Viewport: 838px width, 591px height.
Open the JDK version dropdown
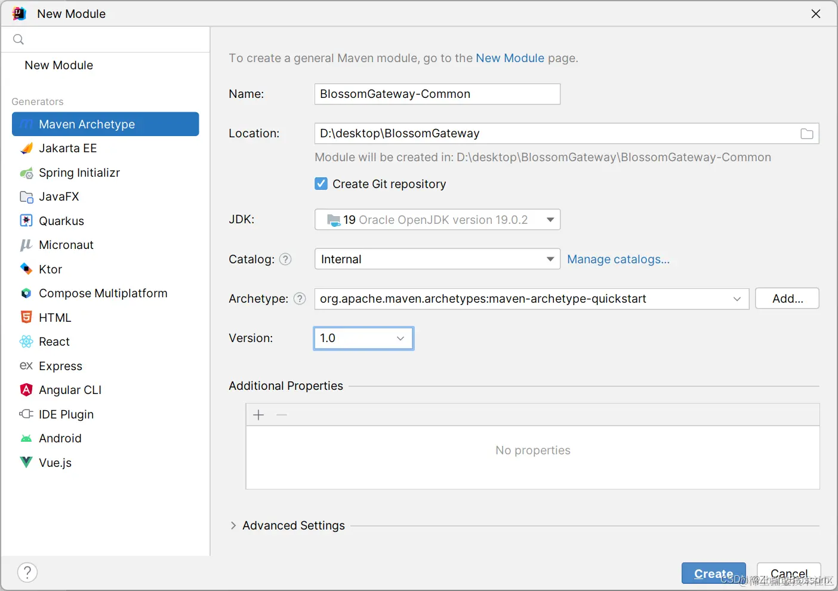pos(550,220)
